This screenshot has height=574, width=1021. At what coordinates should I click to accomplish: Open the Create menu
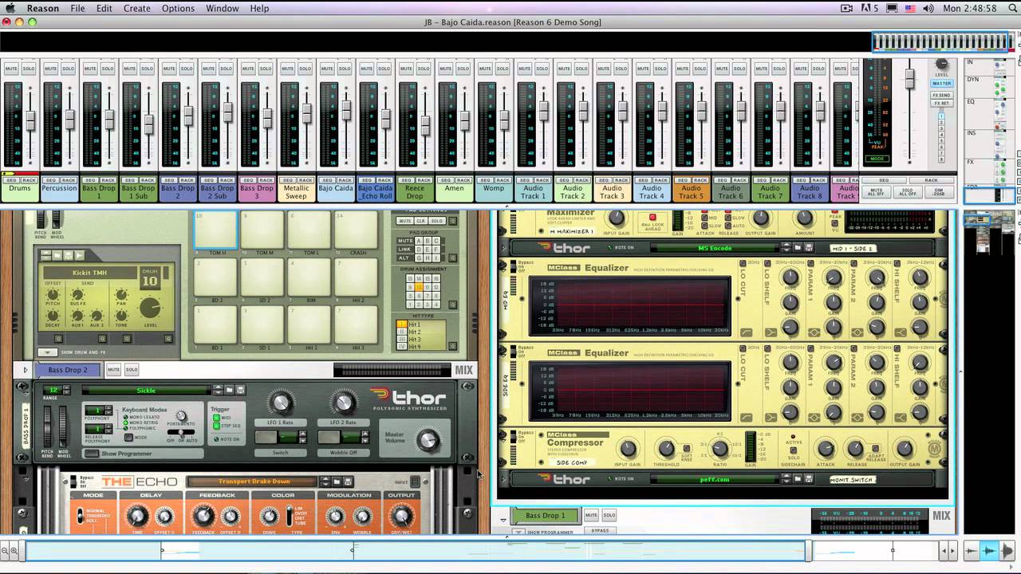(136, 8)
